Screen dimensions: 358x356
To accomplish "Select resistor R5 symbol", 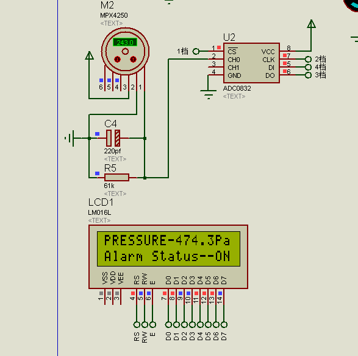I will (x=116, y=177).
